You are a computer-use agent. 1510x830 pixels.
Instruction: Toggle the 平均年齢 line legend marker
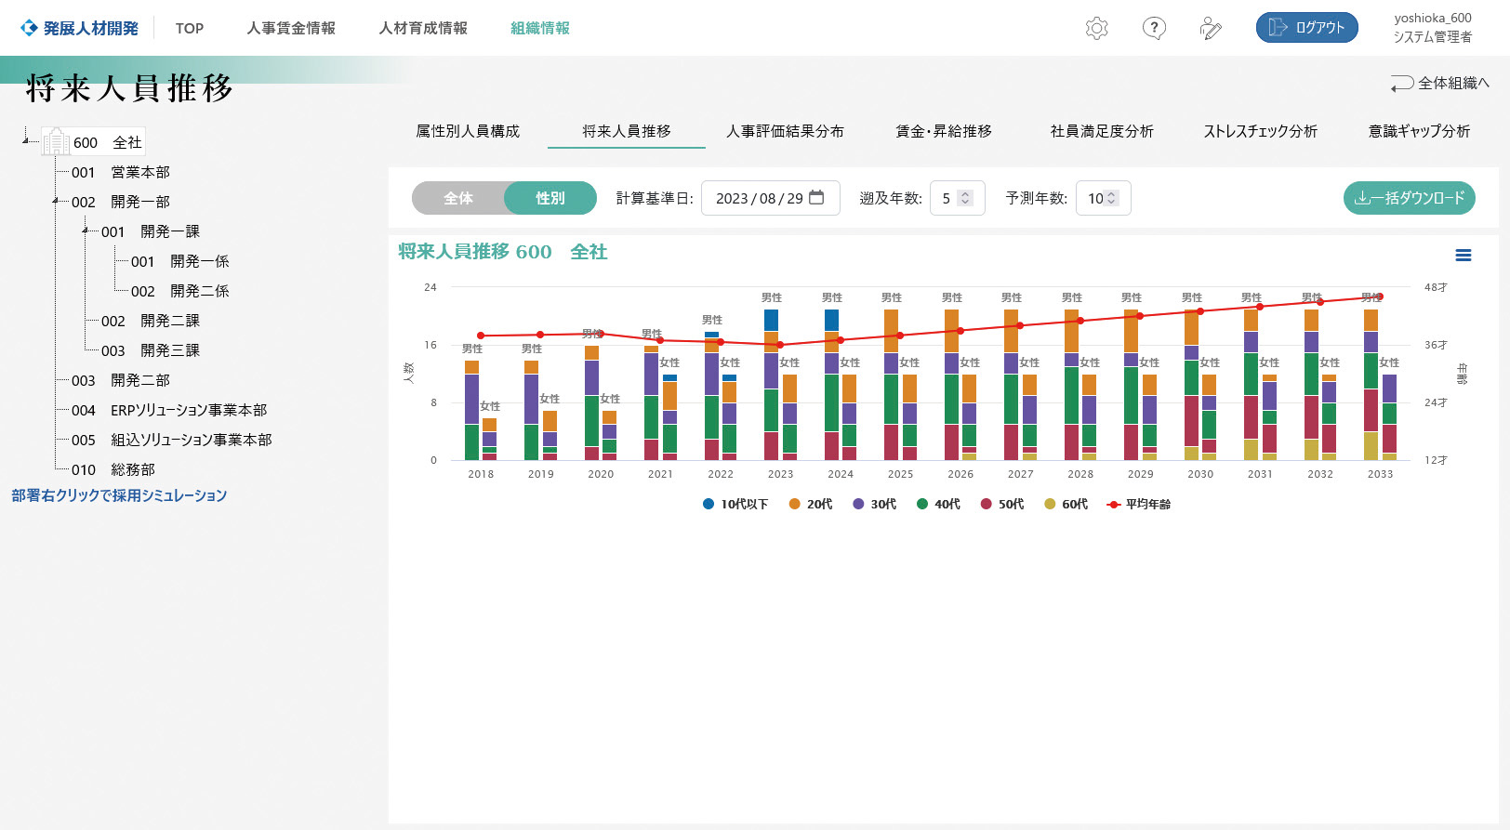click(x=1114, y=504)
